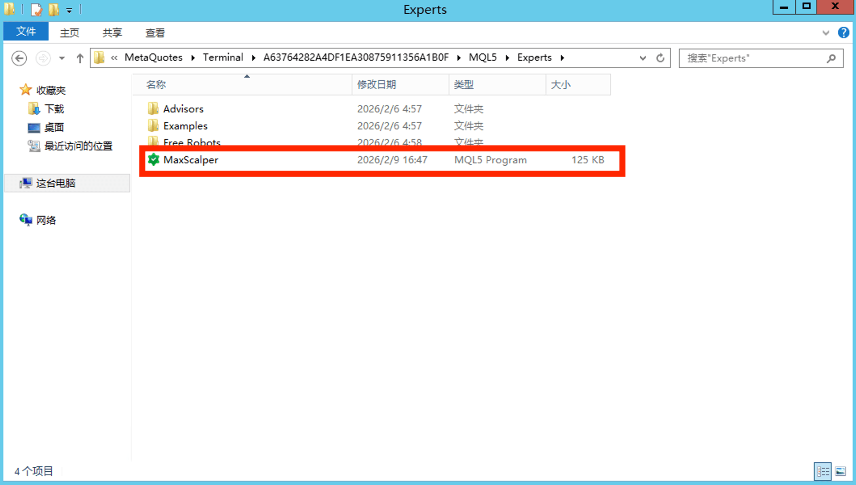Switch to the details list view icon

coord(822,471)
